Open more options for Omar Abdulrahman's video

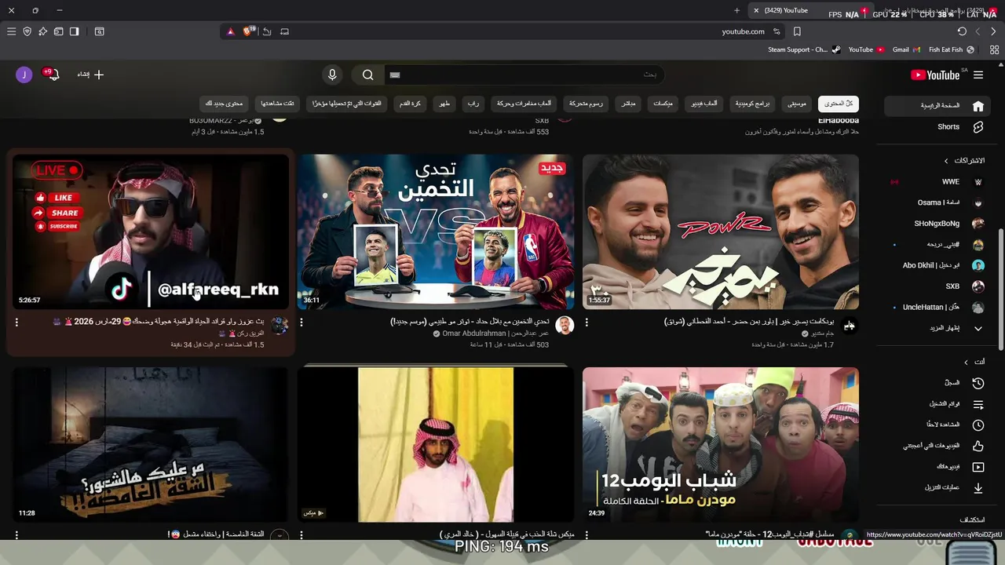301,323
